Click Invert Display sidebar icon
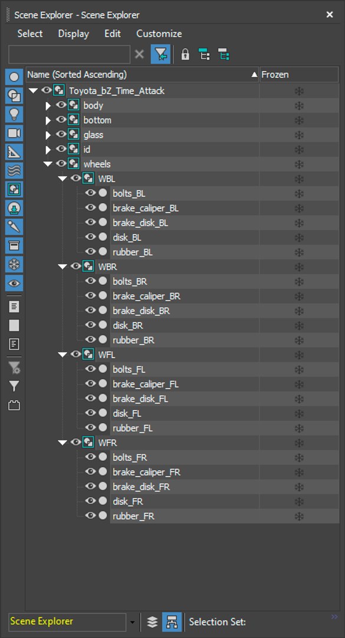The width and height of the screenshot is (345, 638). [14, 344]
